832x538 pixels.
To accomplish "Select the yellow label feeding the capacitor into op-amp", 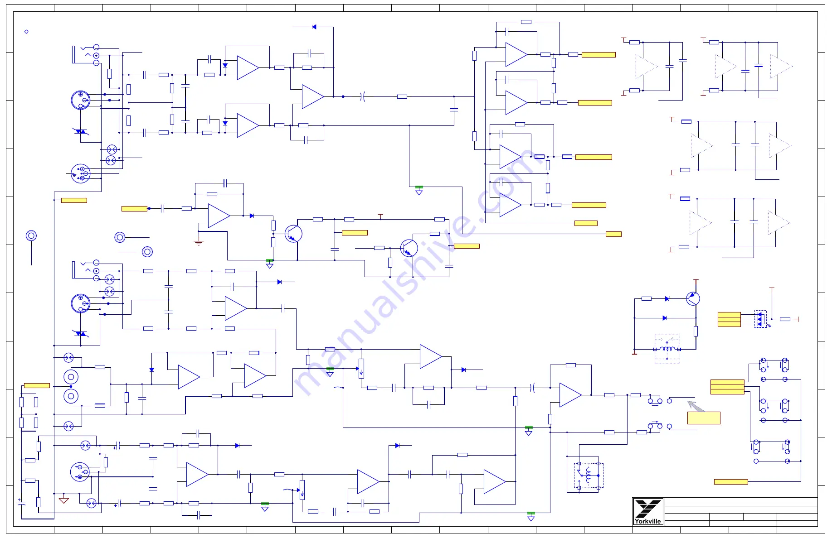I will pos(134,209).
